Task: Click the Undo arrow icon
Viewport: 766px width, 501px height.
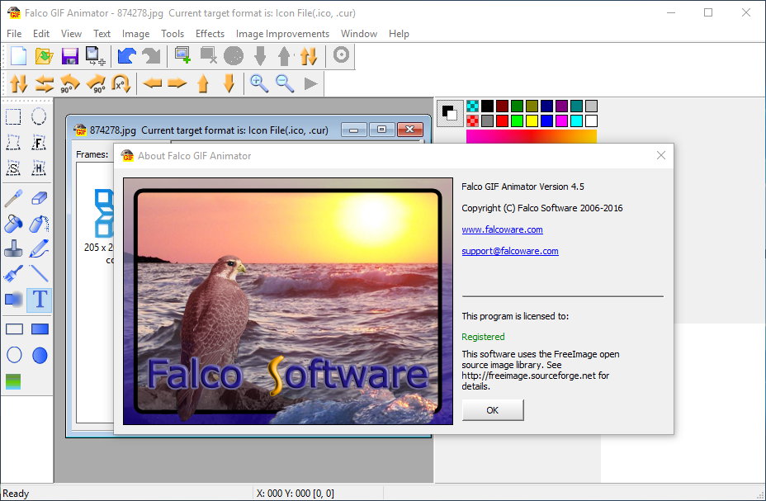Action: point(126,56)
